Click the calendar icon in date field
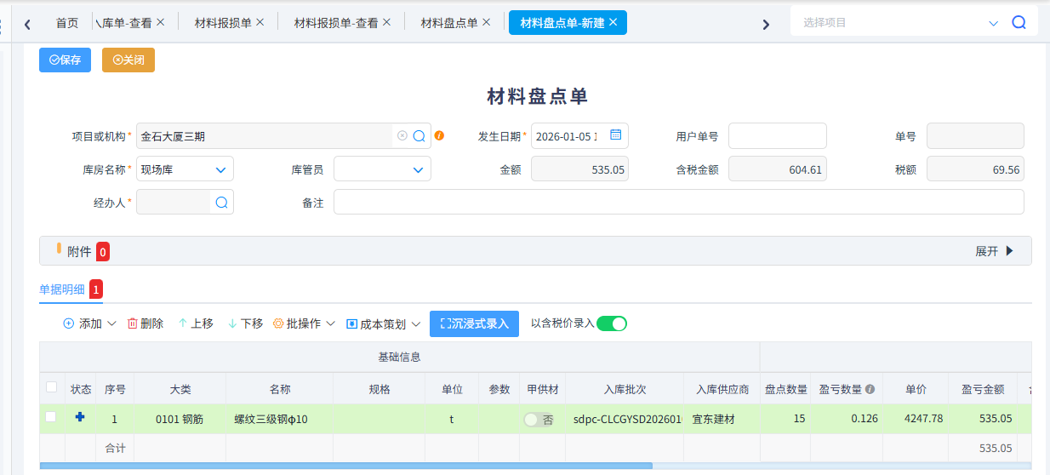 (616, 135)
